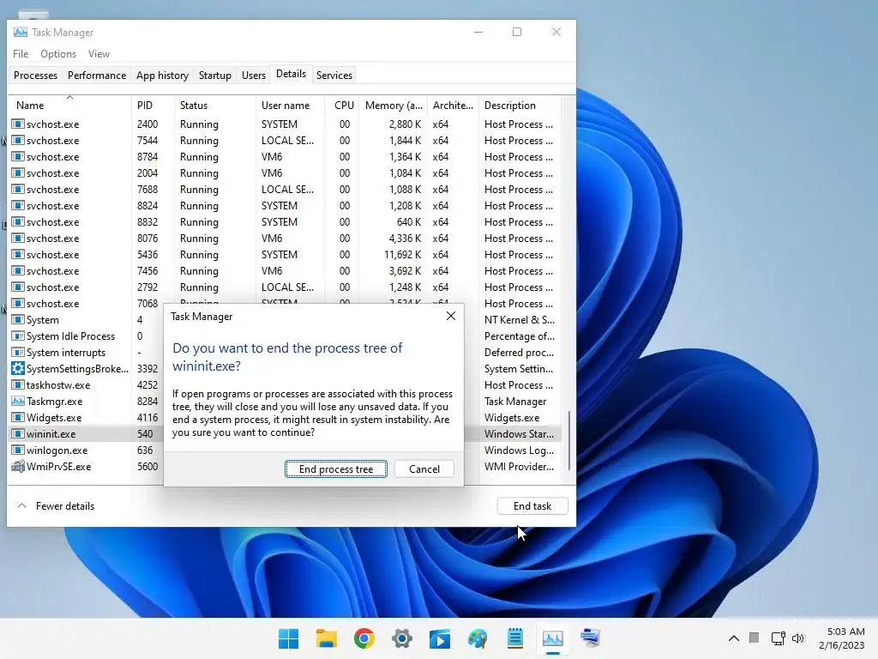The width and height of the screenshot is (878, 659).
Task: Click the SystemSettingsBroker gear icon
Action: coord(18,369)
